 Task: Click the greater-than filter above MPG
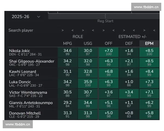click(x=63, y=30)
